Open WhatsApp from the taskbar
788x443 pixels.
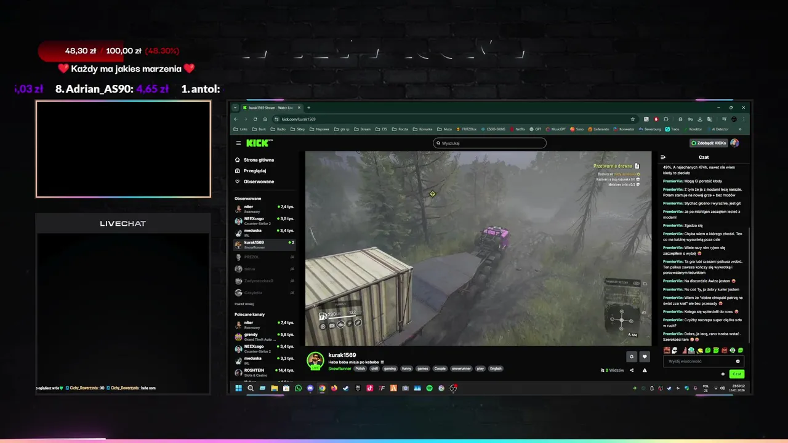(299, 388)
